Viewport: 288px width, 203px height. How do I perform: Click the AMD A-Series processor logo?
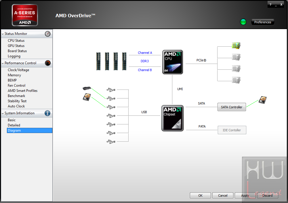(25, 15)
